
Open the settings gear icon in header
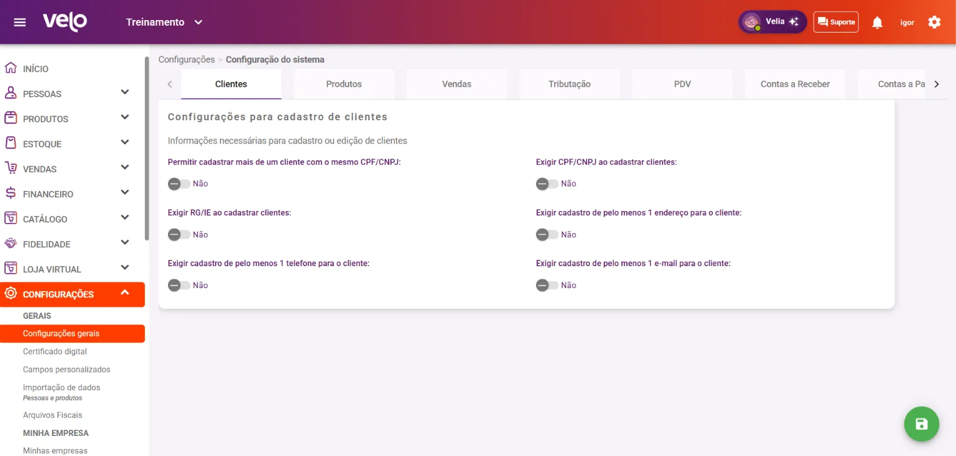tap(935, 22)
